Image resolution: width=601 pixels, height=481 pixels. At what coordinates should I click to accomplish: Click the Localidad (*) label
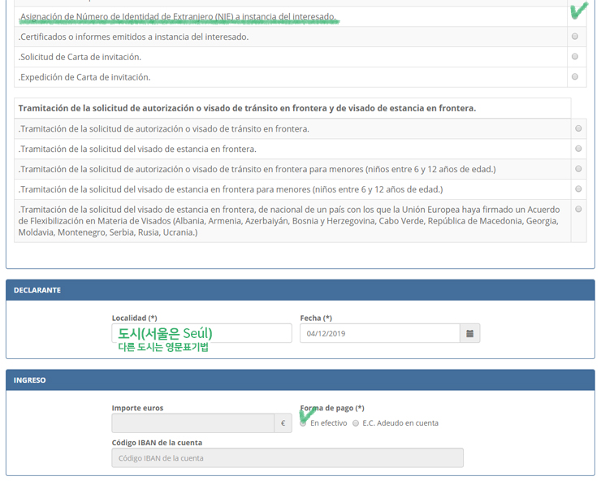click(x=135, y=318)
